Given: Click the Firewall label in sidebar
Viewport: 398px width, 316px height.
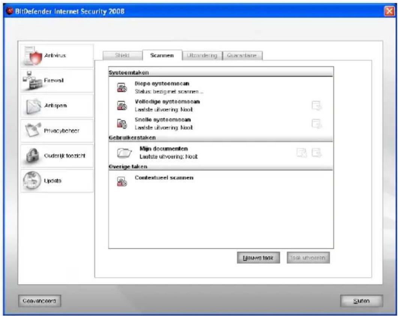Looking at the screenshot, I should 54,80.
